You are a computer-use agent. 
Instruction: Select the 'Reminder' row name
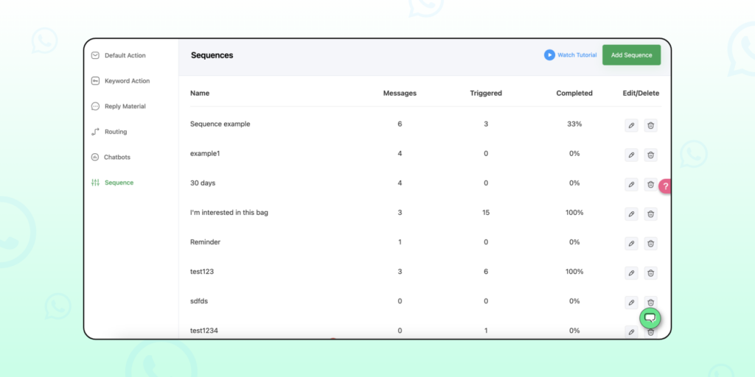(205, 242)
